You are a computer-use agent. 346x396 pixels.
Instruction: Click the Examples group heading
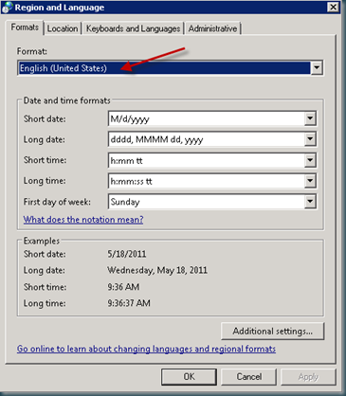point(42,241)
